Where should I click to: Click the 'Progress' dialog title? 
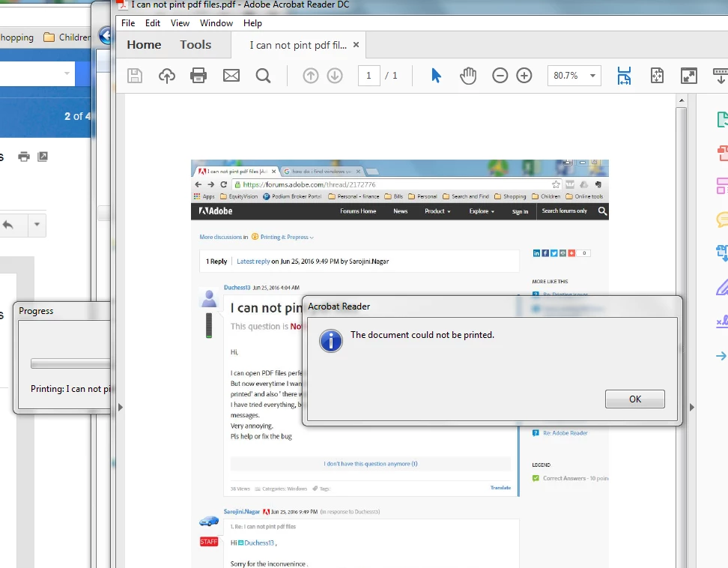36,311
